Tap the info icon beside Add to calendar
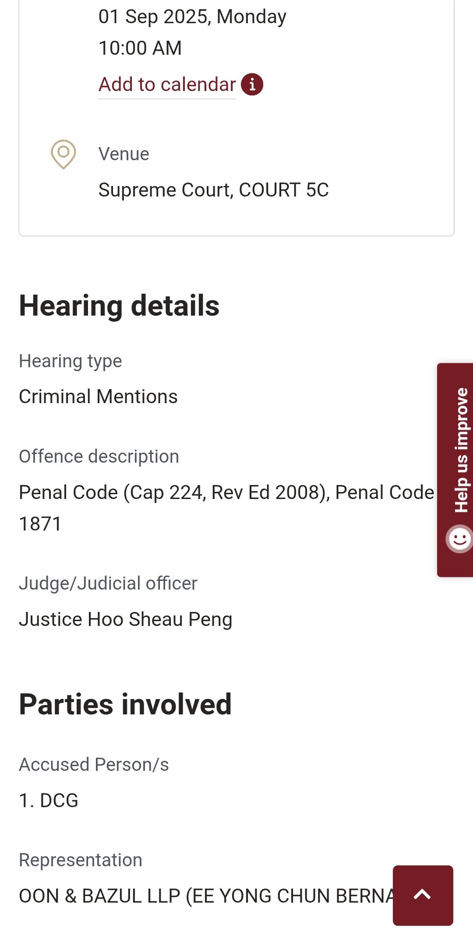This screenshot has height=928, width=473. pos(252,84)
